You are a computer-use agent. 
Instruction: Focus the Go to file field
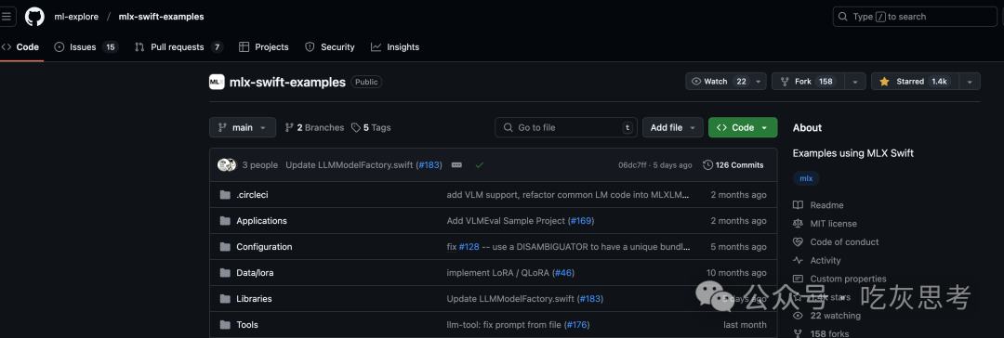pos(566,127)
